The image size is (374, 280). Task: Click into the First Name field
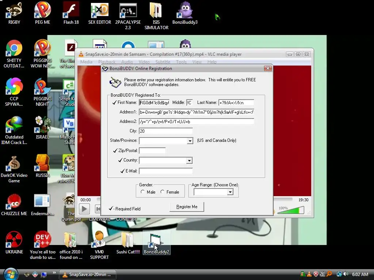point(154,102)
